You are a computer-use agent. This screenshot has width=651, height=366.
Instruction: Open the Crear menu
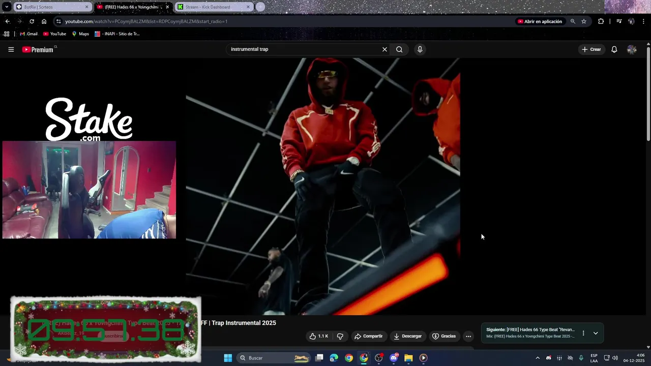pyautogui.click(x=591, y=49)
